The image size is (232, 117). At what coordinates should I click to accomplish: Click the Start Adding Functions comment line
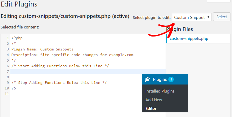click(x=60, y=66)
